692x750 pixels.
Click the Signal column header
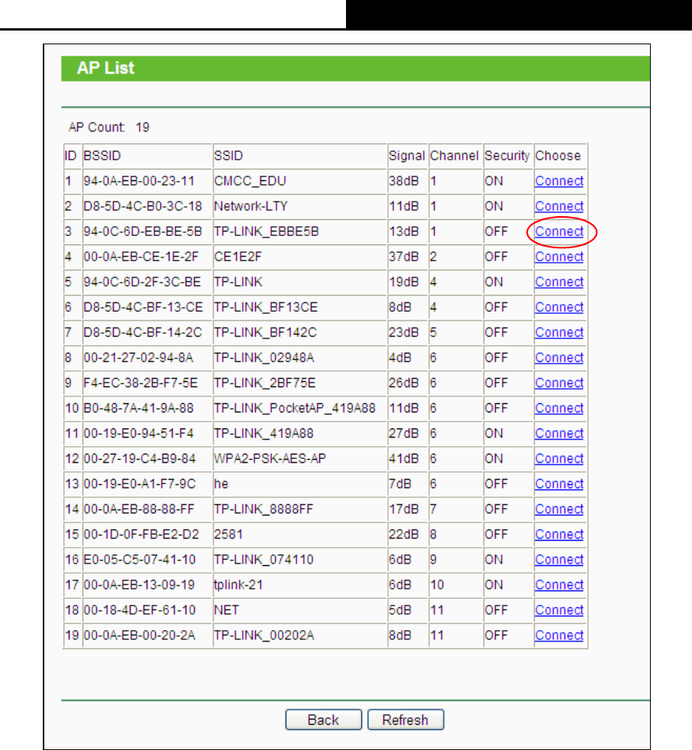[406, 156]
